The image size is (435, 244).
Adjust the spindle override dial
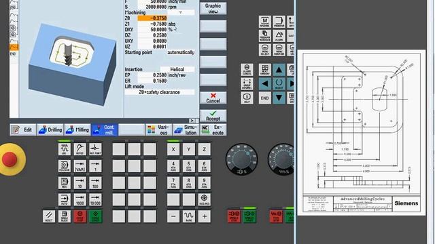[242, 159]
